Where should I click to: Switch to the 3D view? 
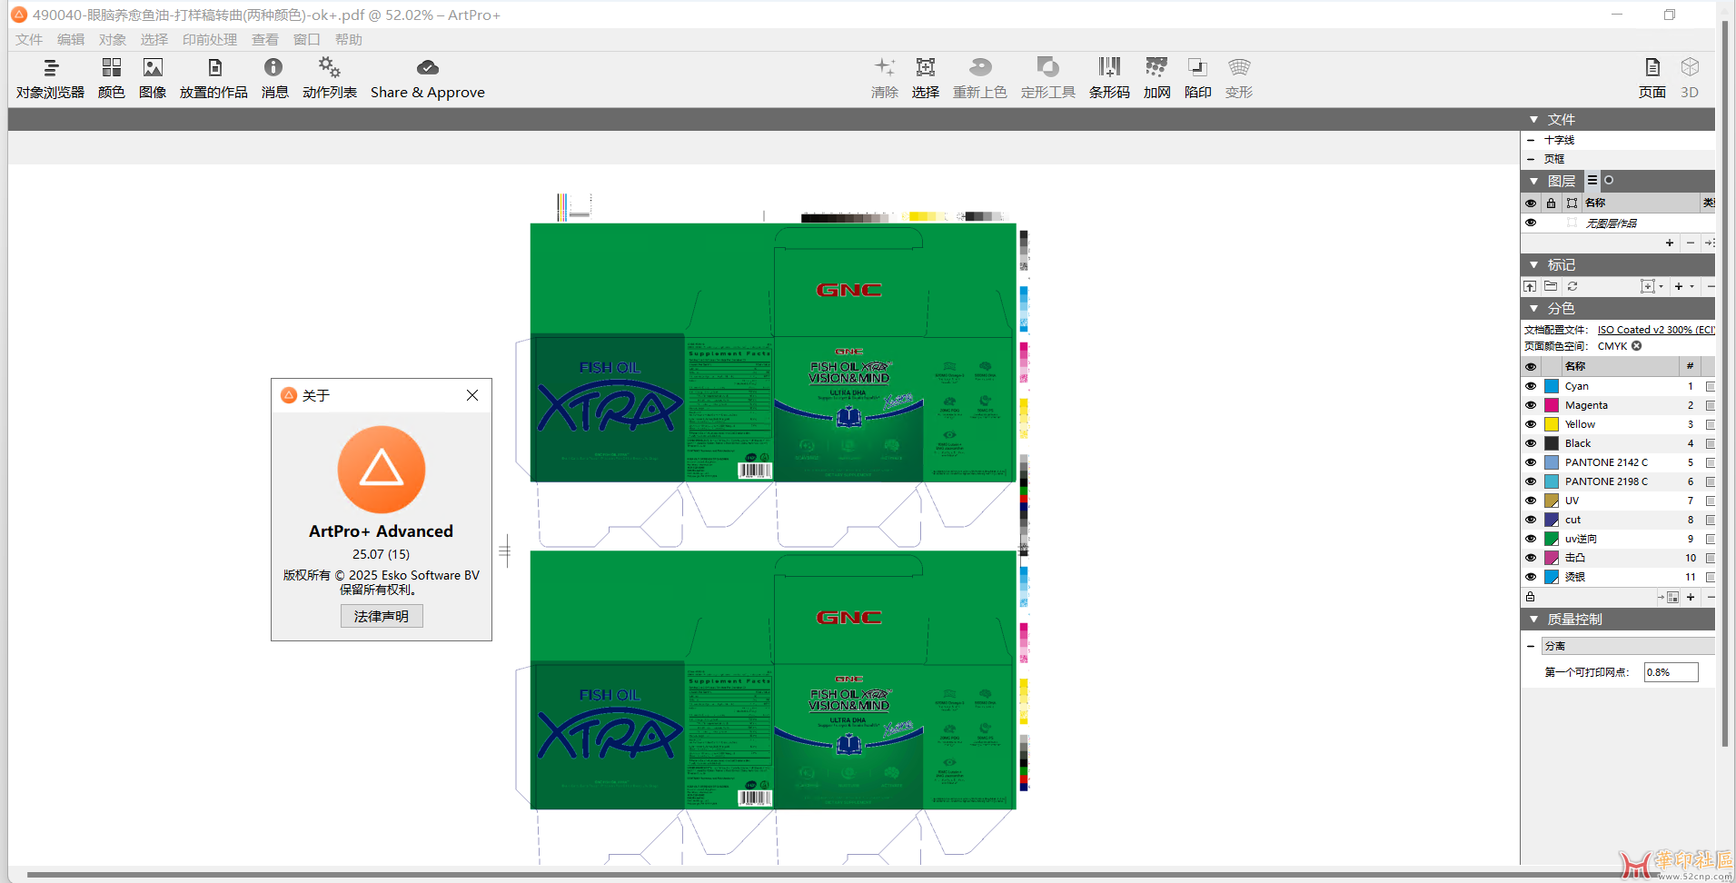click(1690, 78)
